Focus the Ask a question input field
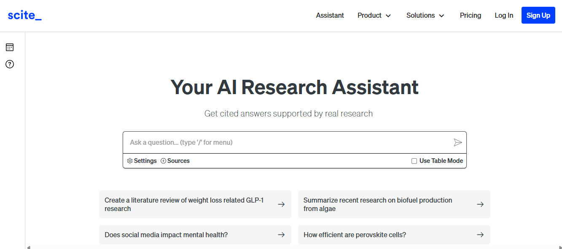Screen dimensions: 562x249 [287, 143]
